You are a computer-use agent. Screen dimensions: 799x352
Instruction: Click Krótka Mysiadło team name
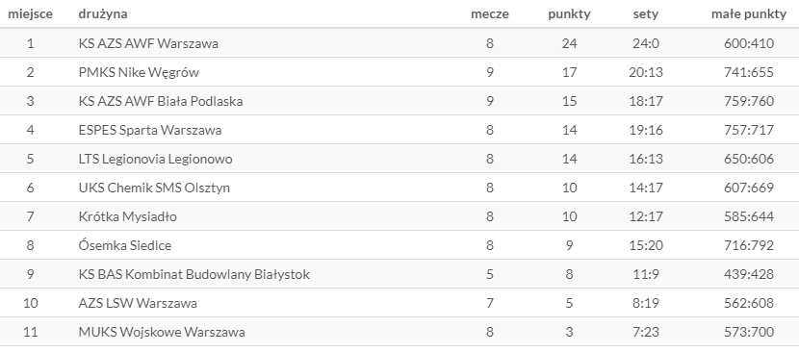[127, 216]
